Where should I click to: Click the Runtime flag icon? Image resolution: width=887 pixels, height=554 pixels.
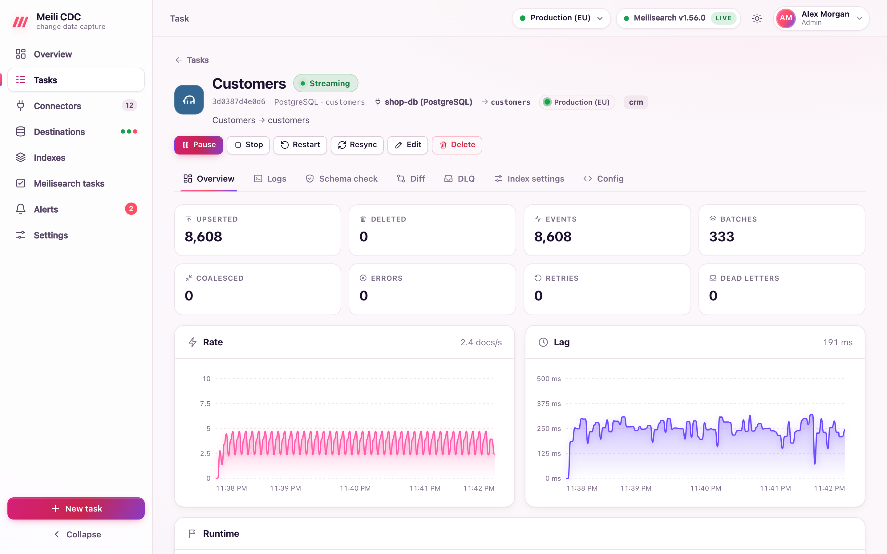[192, 534]
